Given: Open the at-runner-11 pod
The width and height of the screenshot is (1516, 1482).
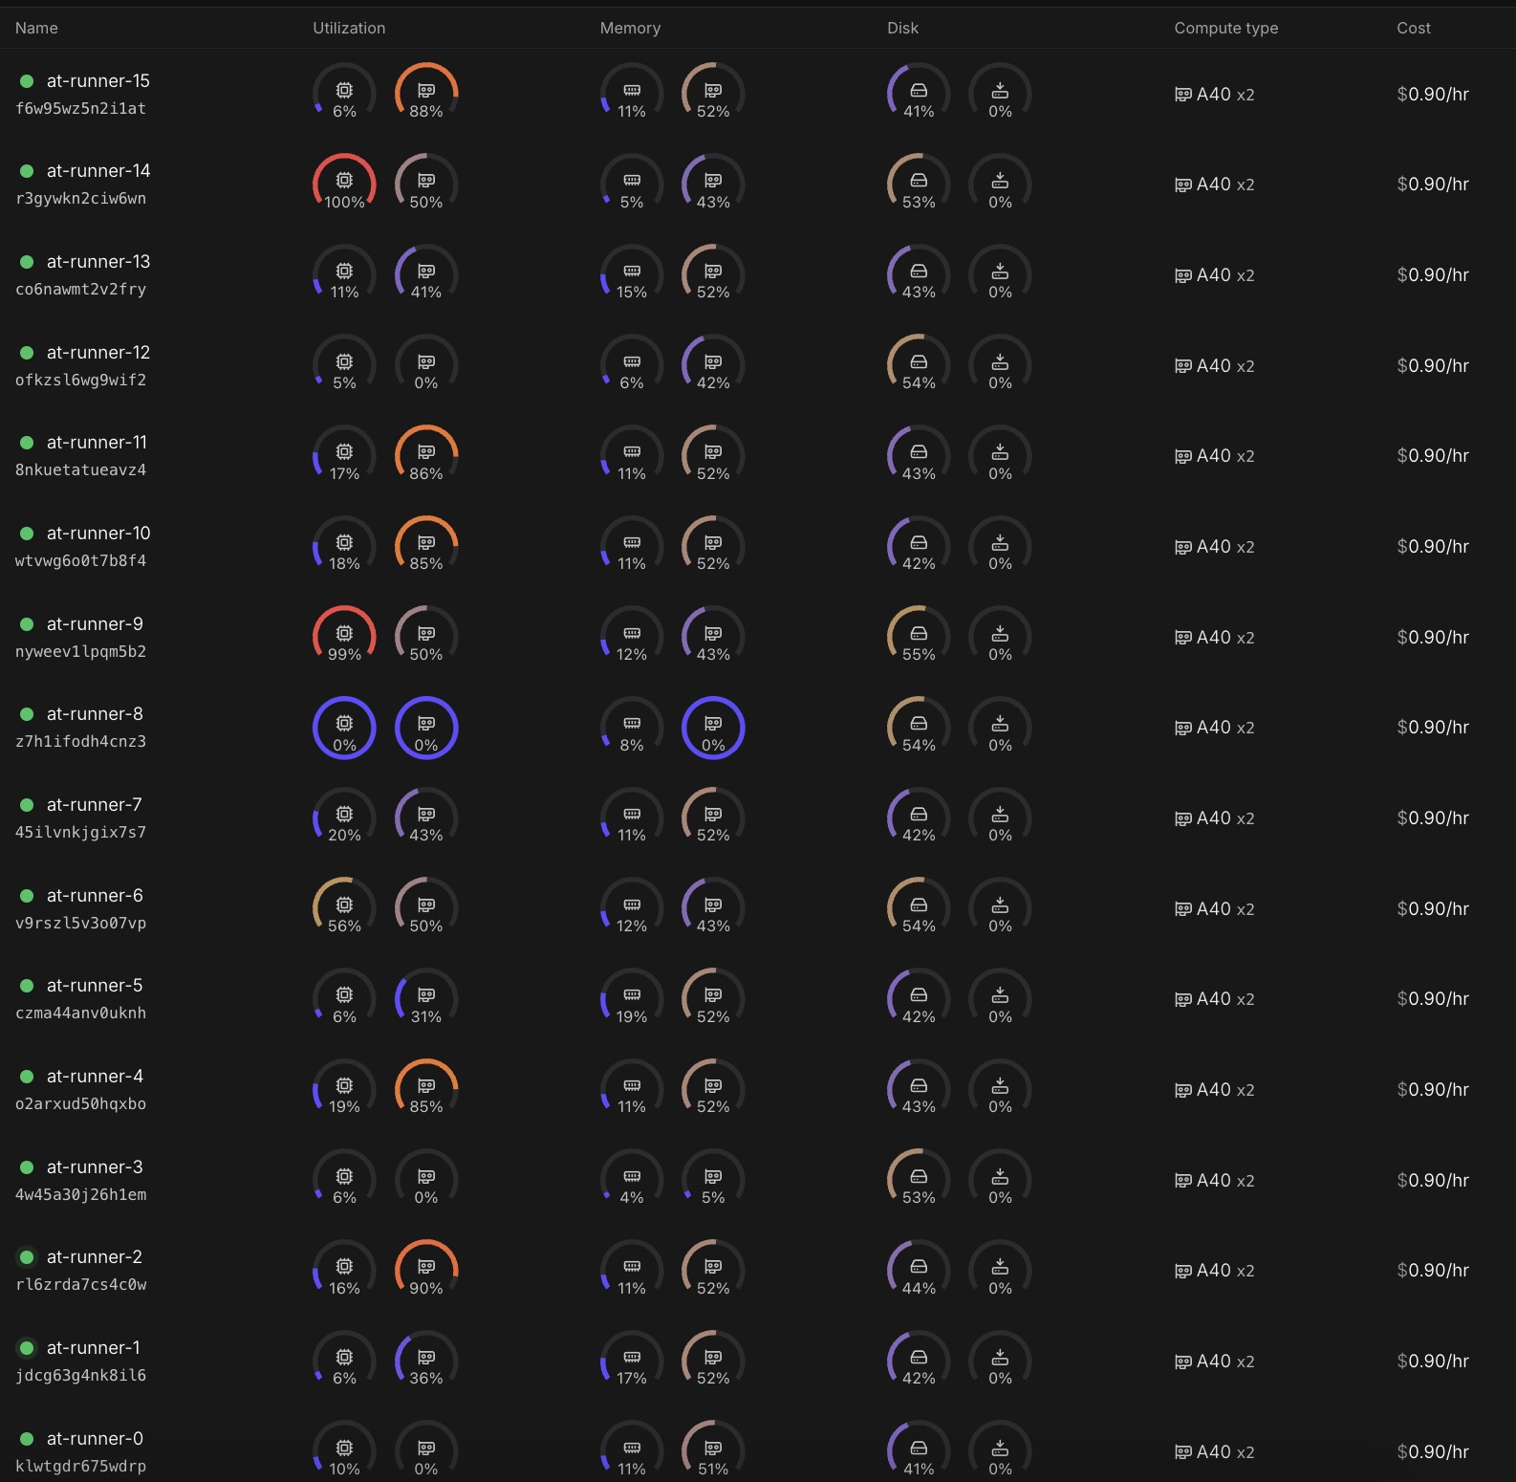Looking at the screenshot, I should (97, 443).
